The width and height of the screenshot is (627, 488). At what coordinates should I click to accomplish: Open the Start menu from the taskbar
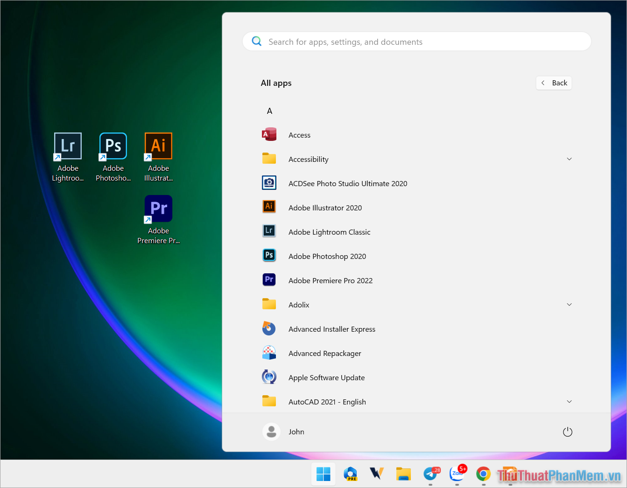tap(323, 474)
